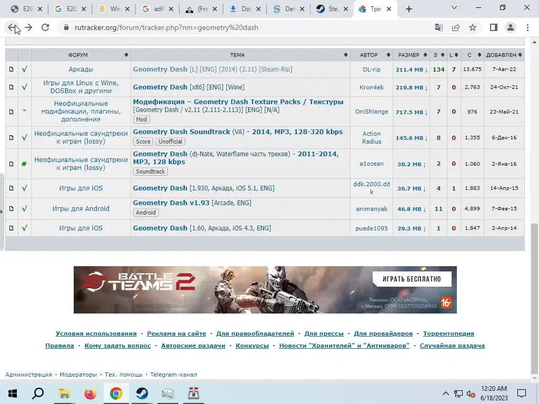Download the 211.4 MB torrent
Viewport: 539px width, 404px height.
click(411, 69)
